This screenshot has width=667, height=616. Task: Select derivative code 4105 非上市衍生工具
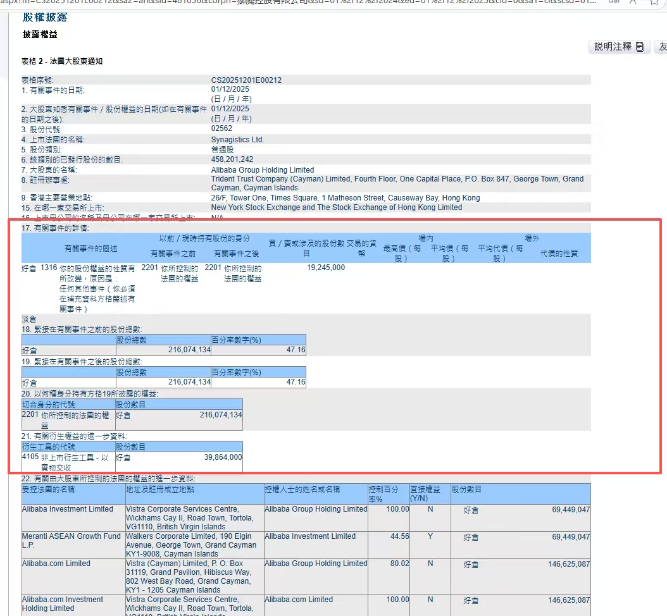(65, 462)
